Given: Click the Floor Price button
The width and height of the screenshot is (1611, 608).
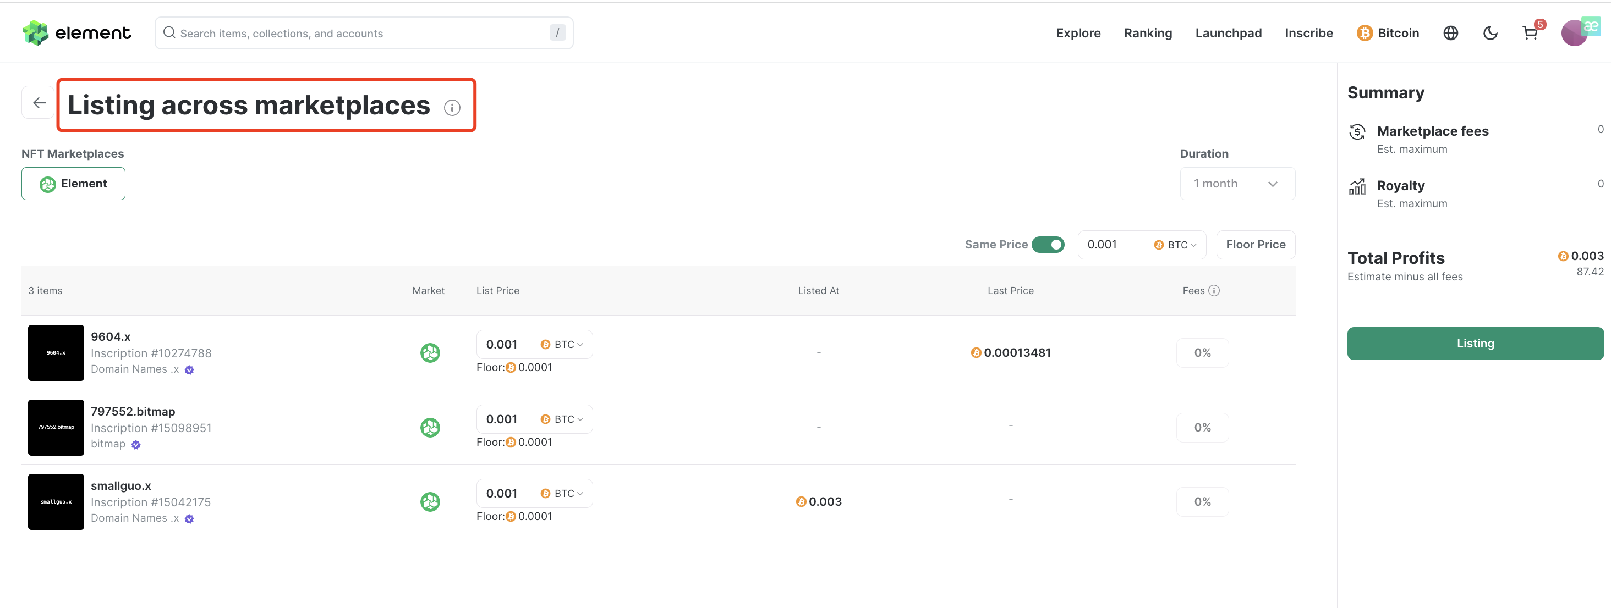Looking at the screenshot, I should click(x=1254, y=245).
